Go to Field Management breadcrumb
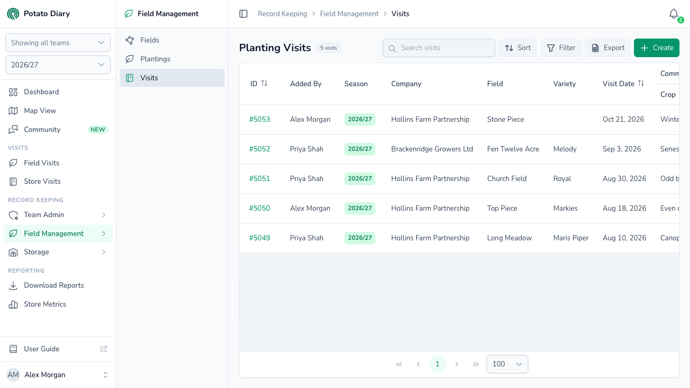This screenshot has width=690, height=388. (x=349, y=13)
